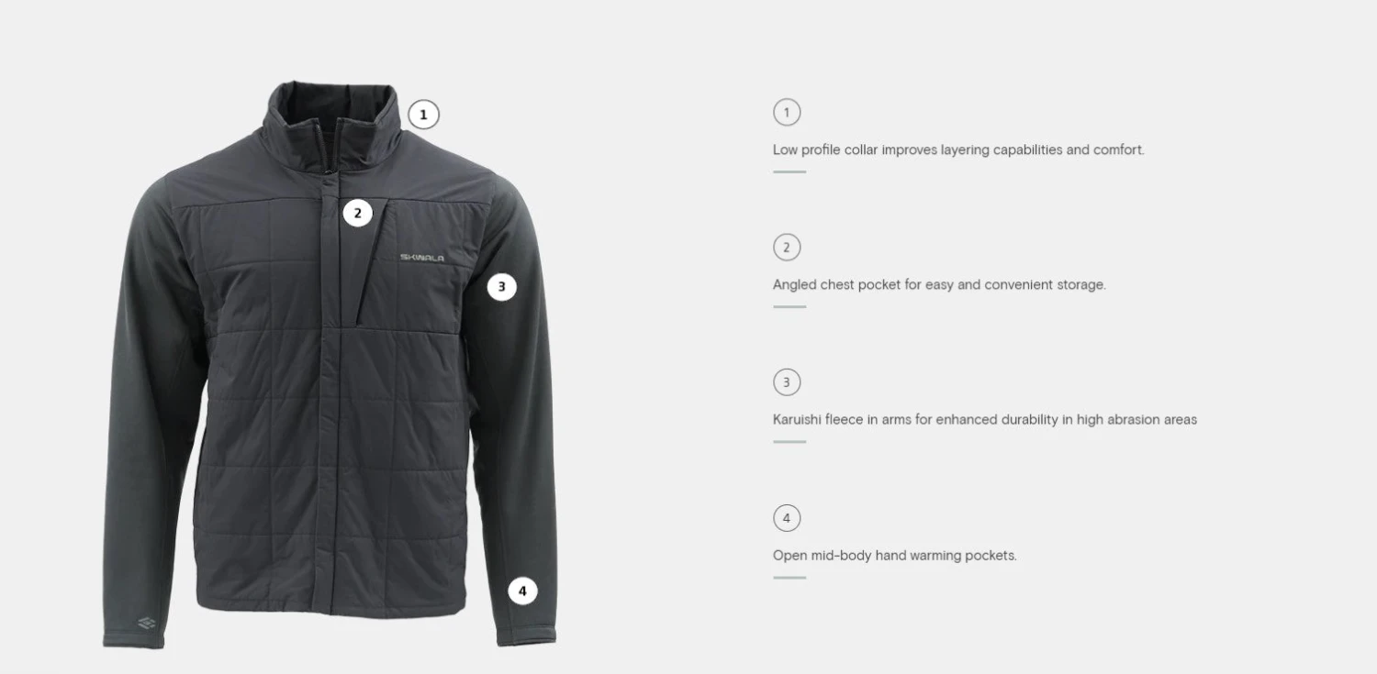Click the 'Karuishi fleece in arms' description text
This screenshot has width=1377, height=674.
[985, 419]
